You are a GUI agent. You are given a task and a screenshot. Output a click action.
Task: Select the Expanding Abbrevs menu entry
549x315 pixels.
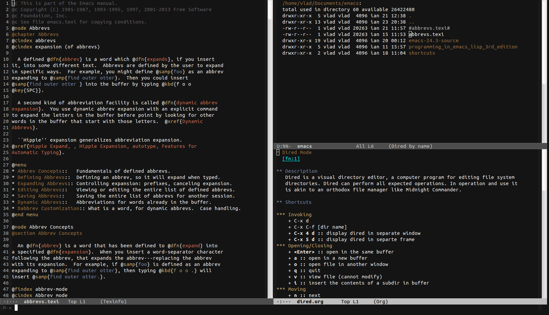coord(42,184)
